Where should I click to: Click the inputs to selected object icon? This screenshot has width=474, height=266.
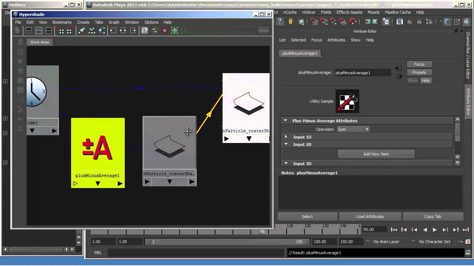[x=367, y=21]
